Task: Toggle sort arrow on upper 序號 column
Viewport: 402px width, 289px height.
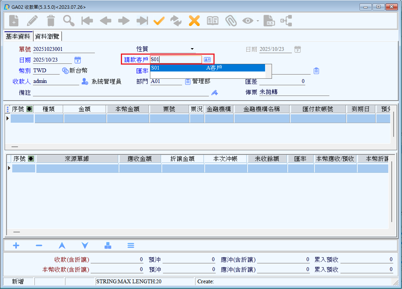Action: [29, 109]
